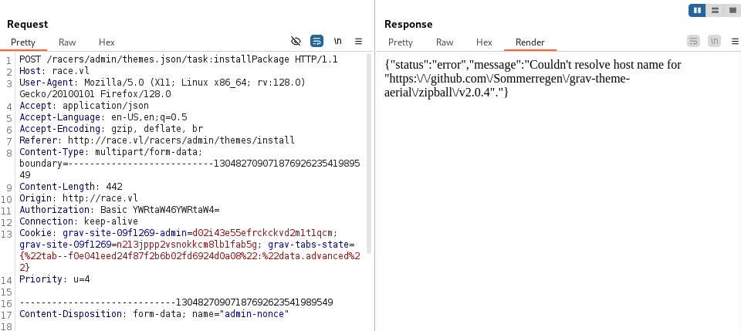
Task: Toggle word wrap icon in Request panel
Action: tap(316, 42)
